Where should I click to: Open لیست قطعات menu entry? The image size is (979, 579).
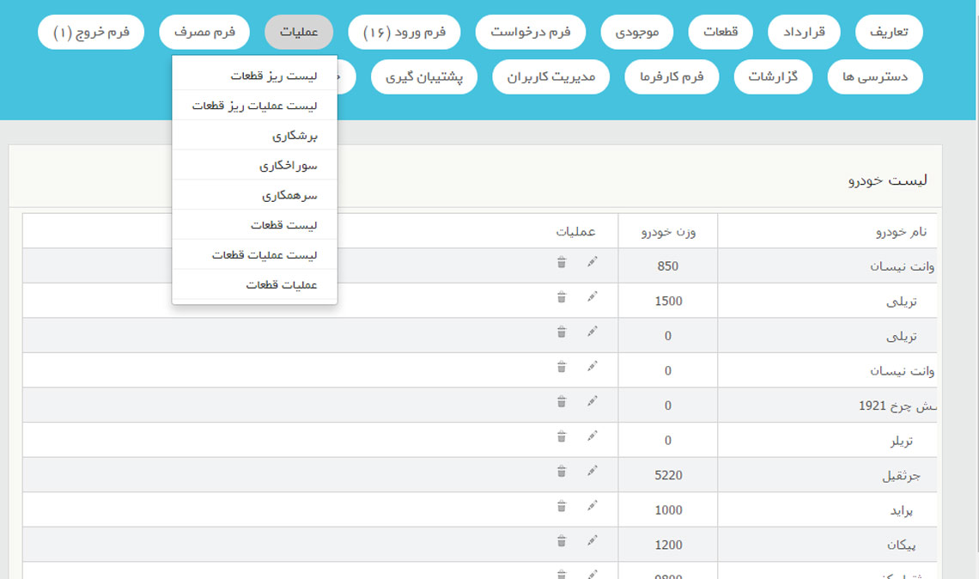click(x=255, y=225)
